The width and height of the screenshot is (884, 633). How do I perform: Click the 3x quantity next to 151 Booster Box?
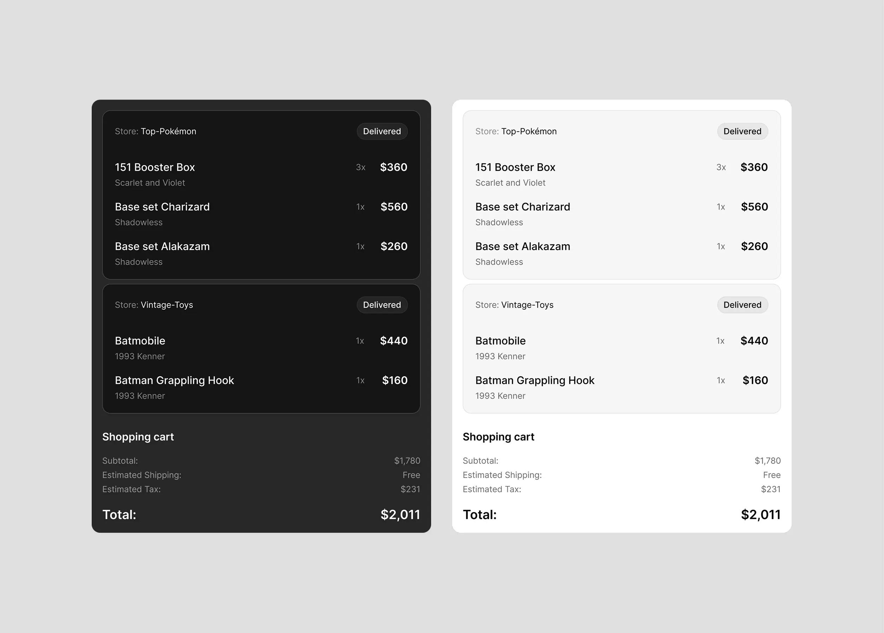(360, 167)
